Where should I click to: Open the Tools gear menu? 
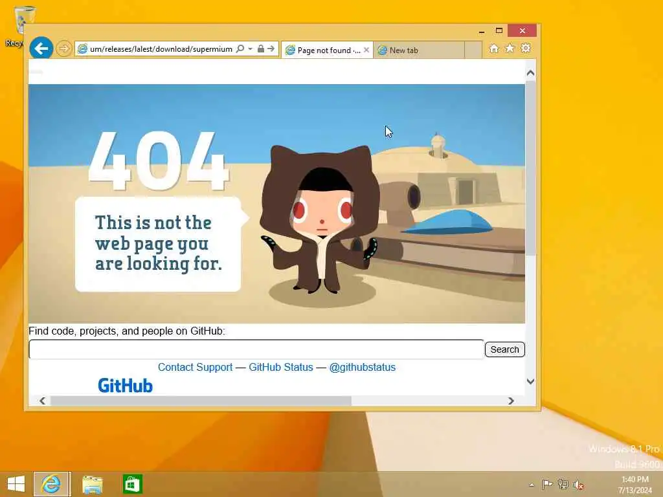point(526,48)
